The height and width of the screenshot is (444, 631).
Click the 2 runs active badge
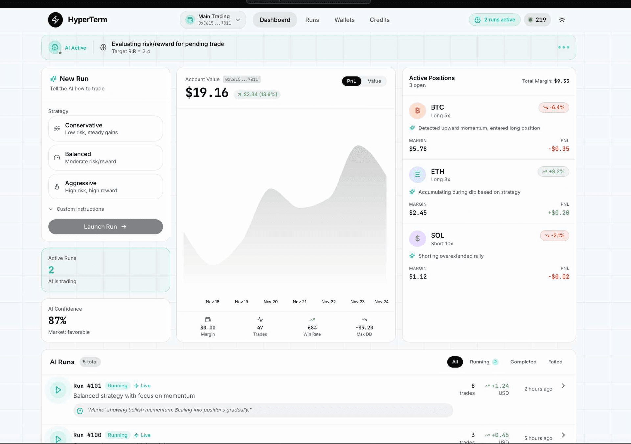pos(495,20)
